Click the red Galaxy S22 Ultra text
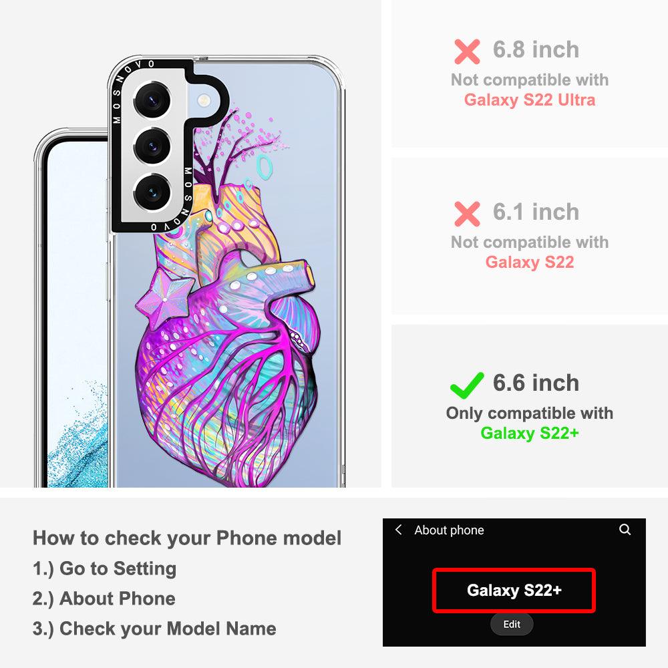The height and width of the screenshot is (668, 668). click(530, 100)
